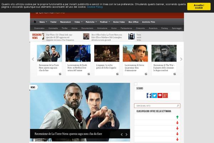The height and width of the screenshot is (143, 214).
Task: Open the Cookie Policy link
Action: tap(95, 7)
